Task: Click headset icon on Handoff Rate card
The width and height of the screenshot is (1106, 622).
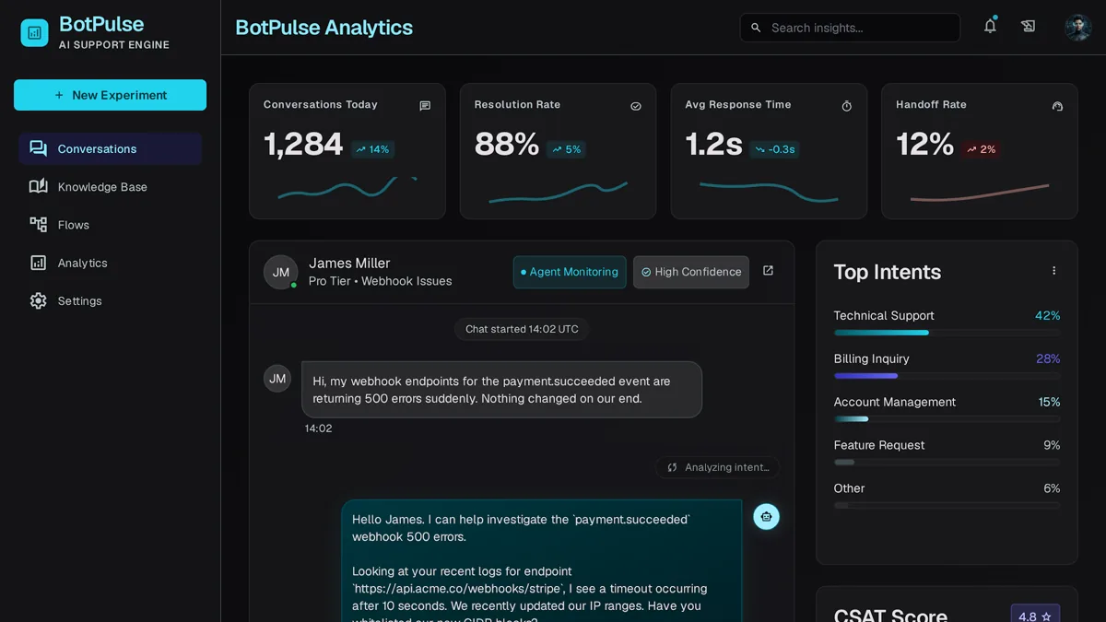Action: (1057, 106)
